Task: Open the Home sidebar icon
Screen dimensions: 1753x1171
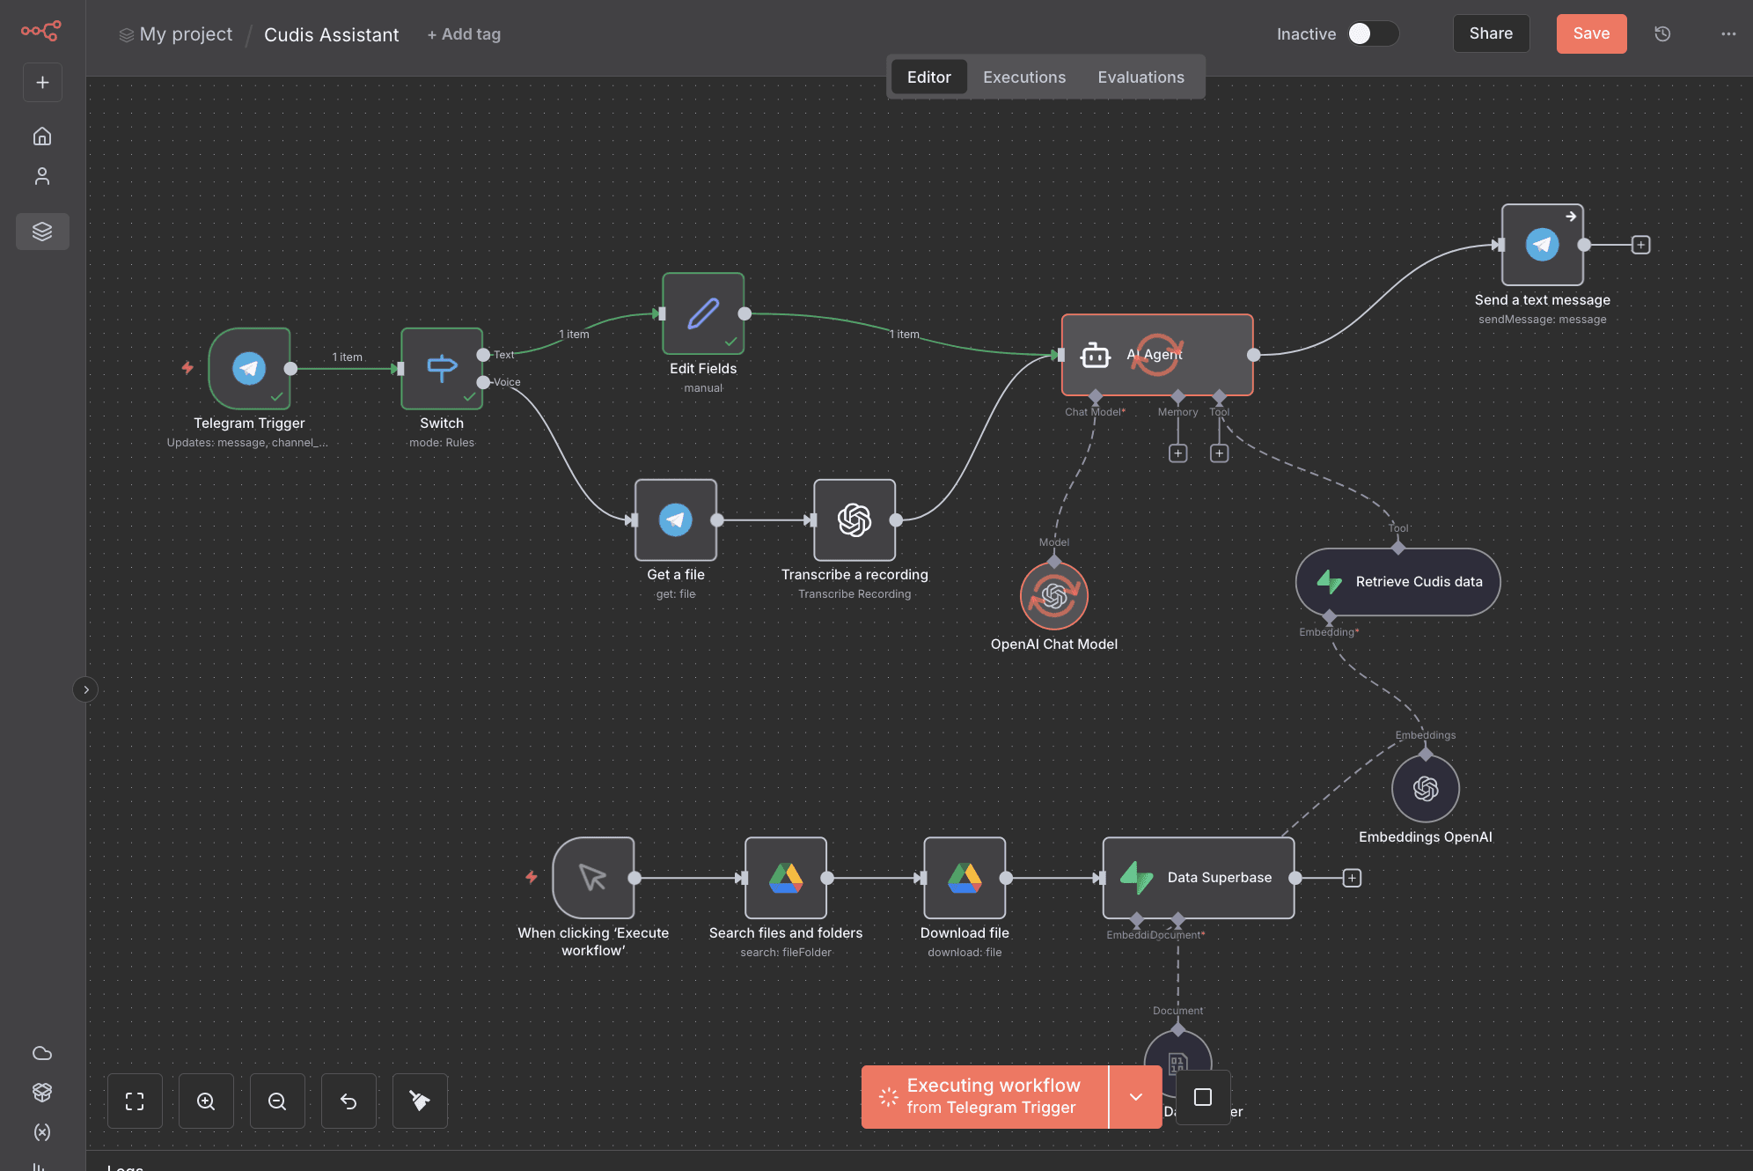Action: (42, 136)
